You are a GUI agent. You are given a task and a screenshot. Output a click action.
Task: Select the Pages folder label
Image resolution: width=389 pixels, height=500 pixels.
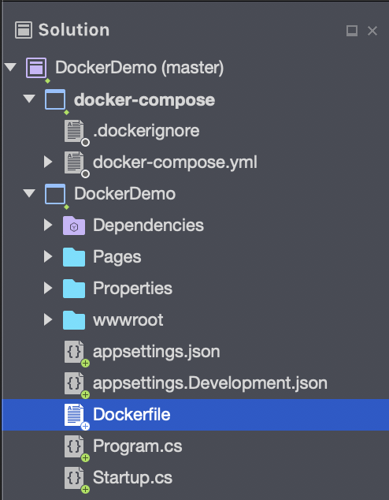pos(117,257)
